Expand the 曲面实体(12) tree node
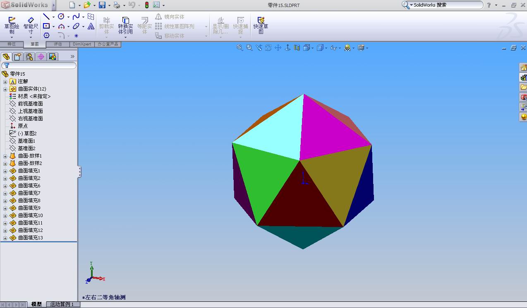This screenshot has width=527, height=308. pos(5,89)
